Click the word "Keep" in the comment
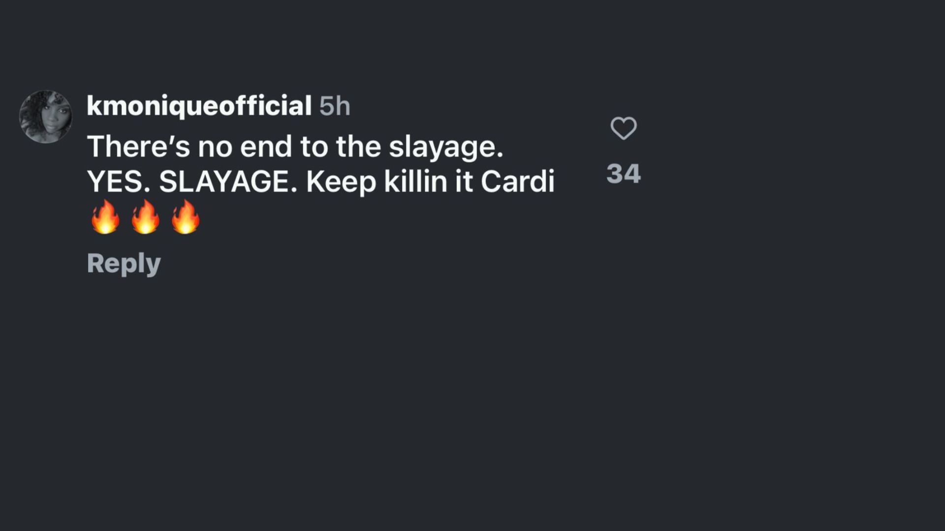The width and height of the screenshot is (945, 531). pyautogui.click(x=341, y=182)
